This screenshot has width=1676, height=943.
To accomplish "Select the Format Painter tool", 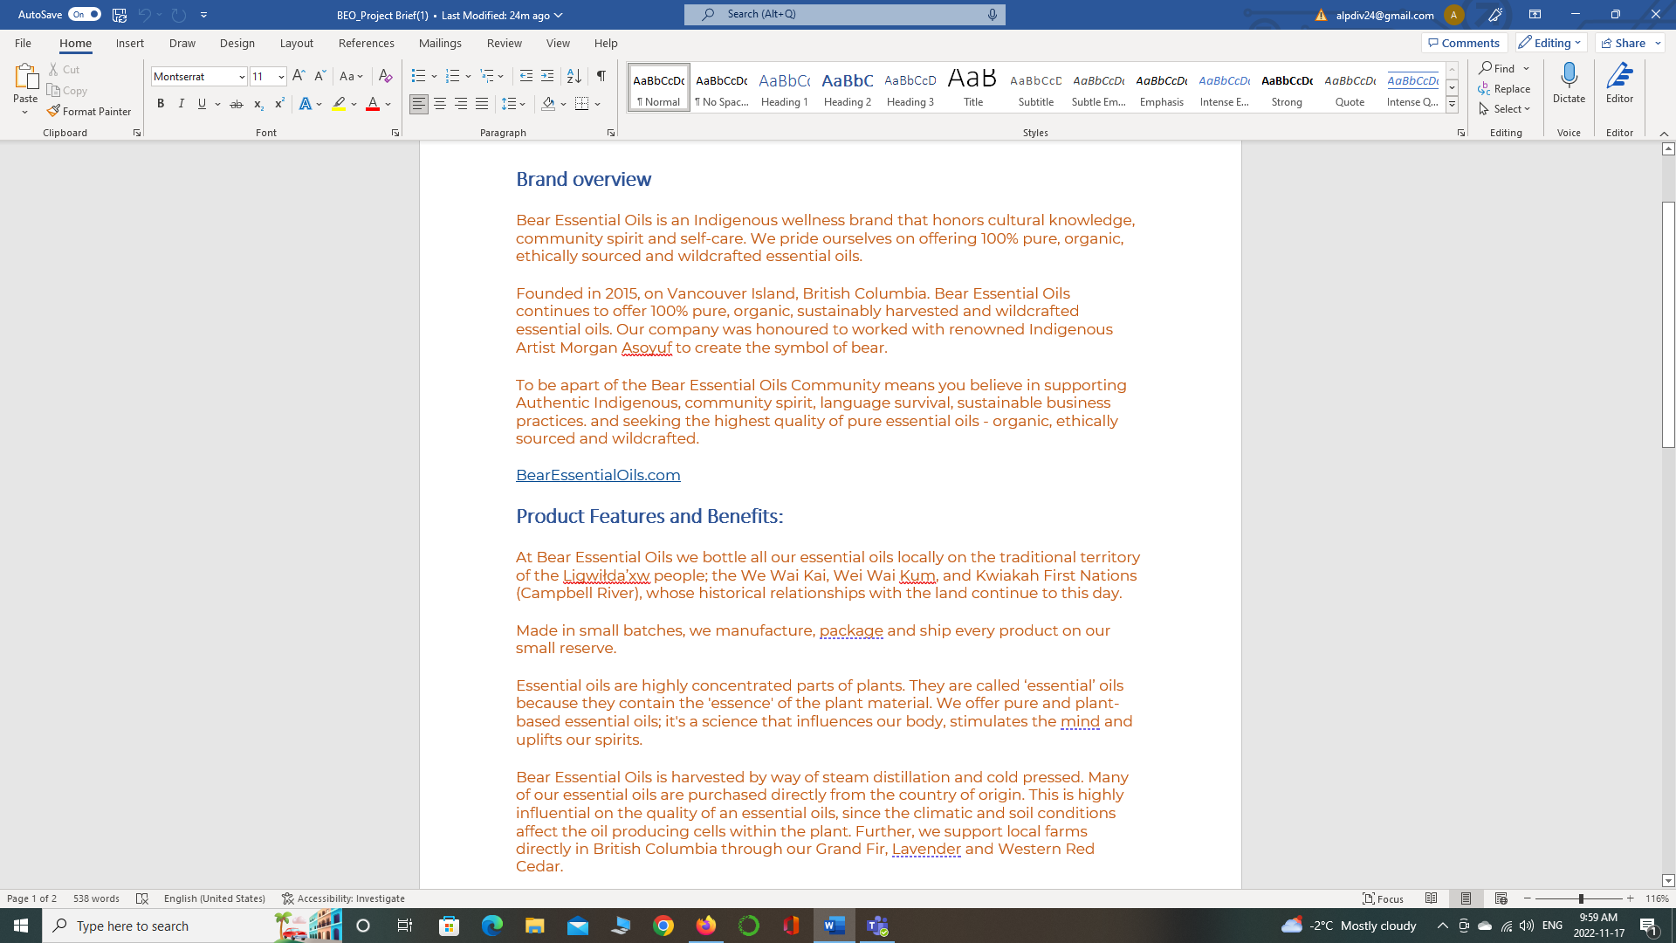I will (89, 111).
